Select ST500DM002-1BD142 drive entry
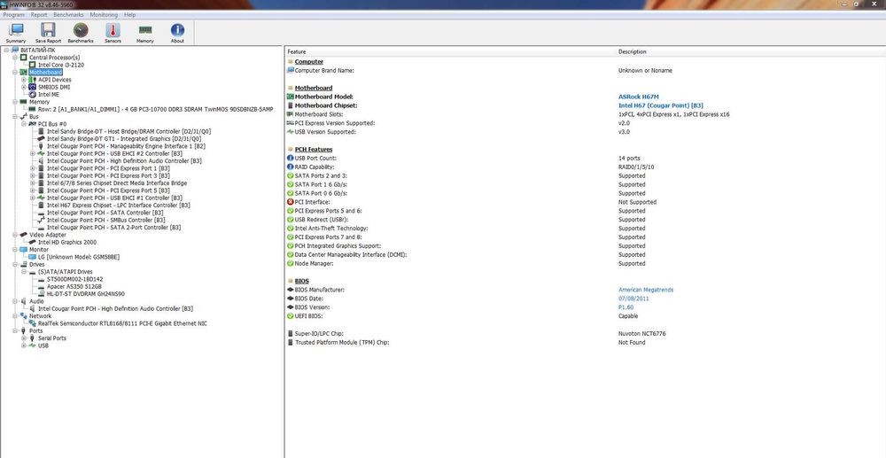 pos(74,279)
